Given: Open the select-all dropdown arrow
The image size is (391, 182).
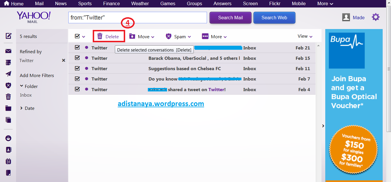Looking at the screenshot, I should click(x=84, y=37).
